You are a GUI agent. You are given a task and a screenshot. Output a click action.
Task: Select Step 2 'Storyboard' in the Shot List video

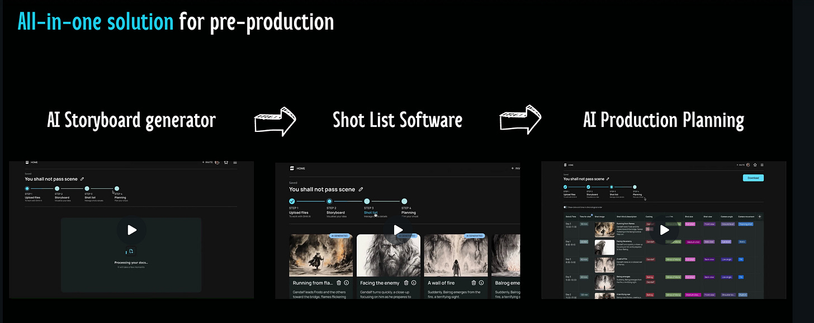pyautogui.click(x=336, y=207)
